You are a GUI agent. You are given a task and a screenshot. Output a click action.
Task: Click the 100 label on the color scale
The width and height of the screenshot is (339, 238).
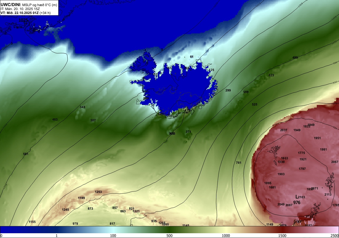click(113, 236)
